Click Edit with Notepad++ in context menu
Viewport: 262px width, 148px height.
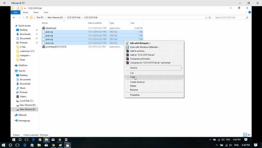139,43
